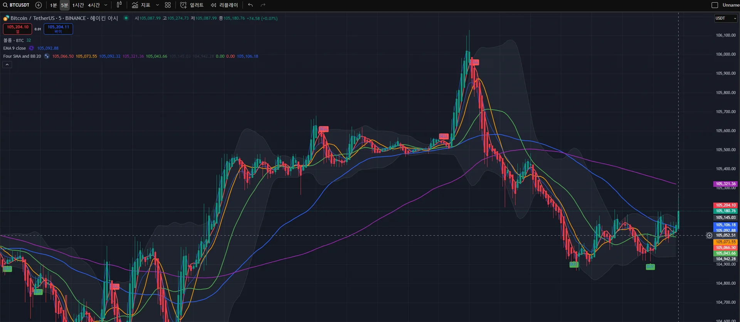Click the 104,700.00 price scale tick

tap(726, 302)
